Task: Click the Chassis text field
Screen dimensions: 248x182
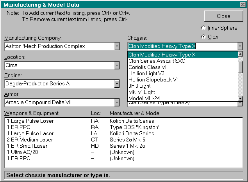Action: [183, 46]
